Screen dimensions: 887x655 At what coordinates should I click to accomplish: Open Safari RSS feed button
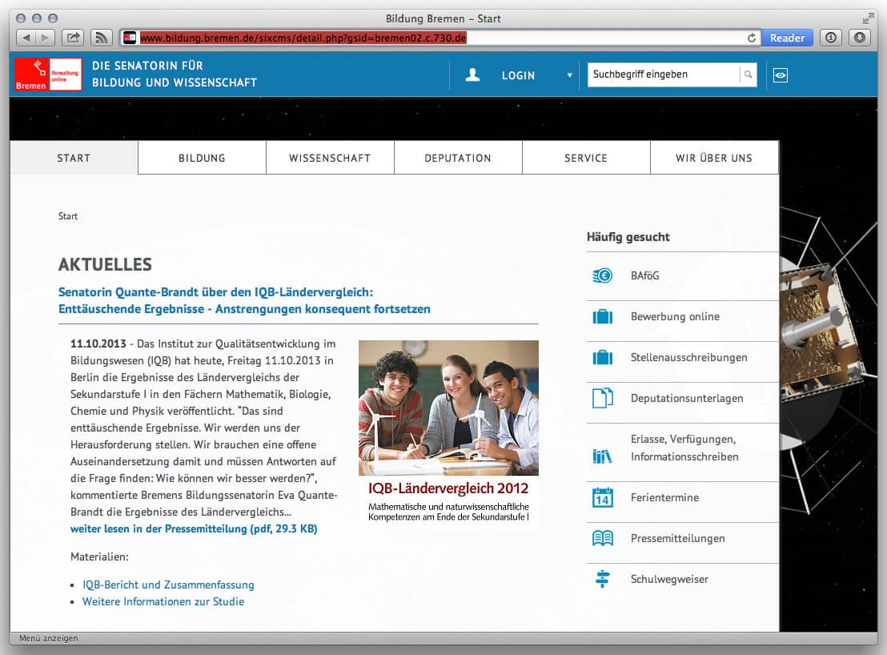point(101,38)
